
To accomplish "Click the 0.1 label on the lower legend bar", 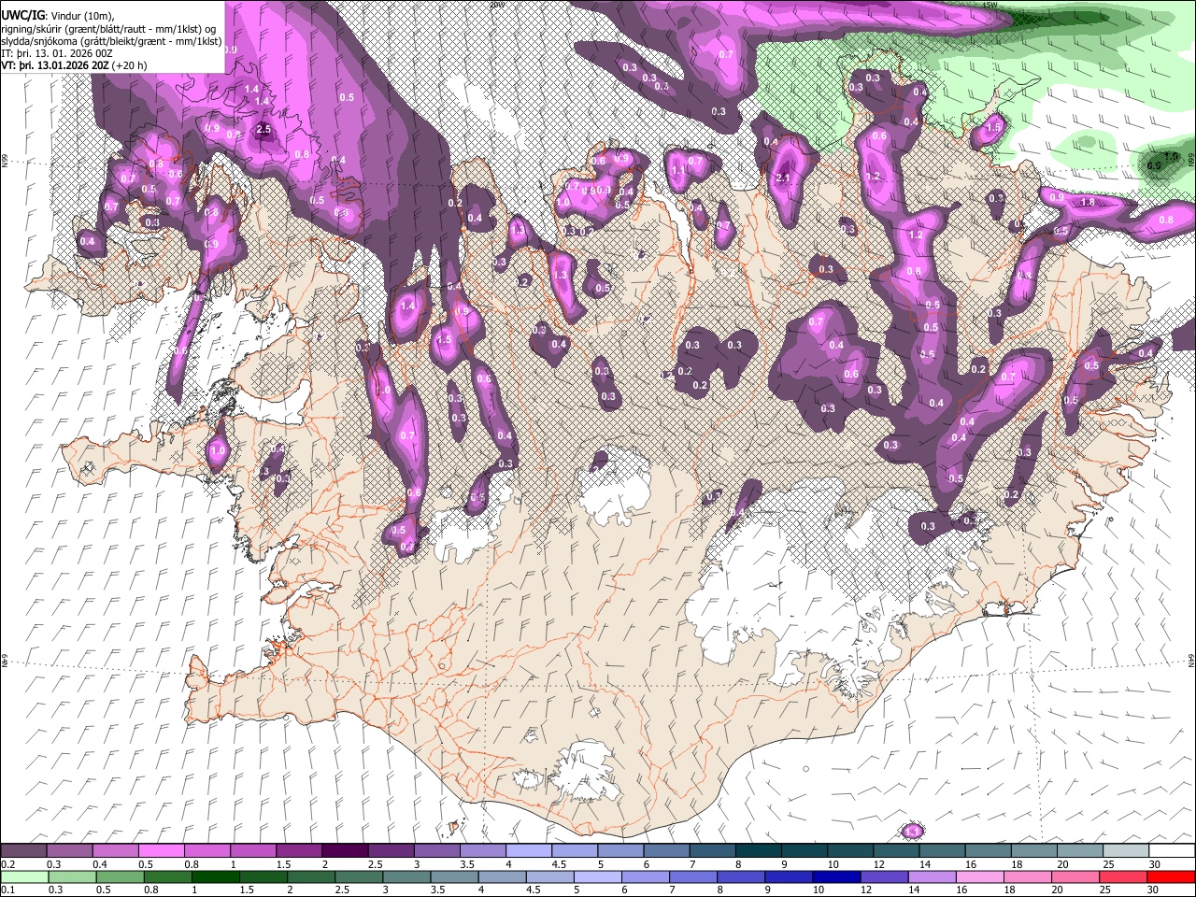I will [7, 890].
